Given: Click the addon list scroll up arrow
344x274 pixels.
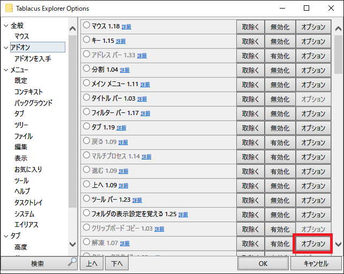Looking at the screenshot, I should pyautogui.click(x=338, y=29).
